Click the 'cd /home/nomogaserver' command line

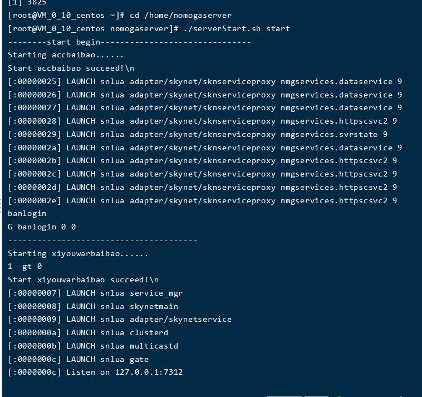[x=180, y=15]
